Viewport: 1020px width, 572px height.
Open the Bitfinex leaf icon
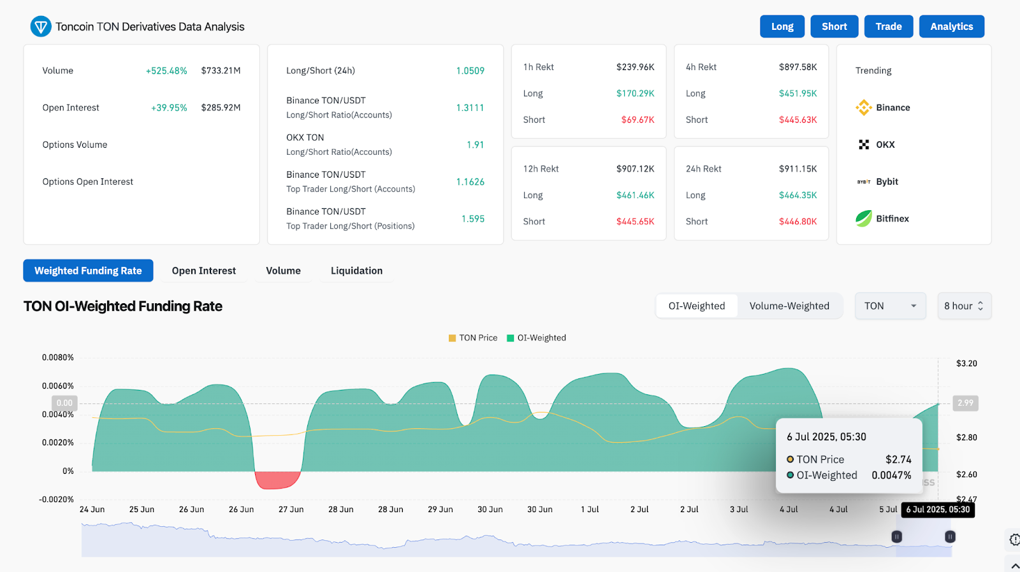(x=864, y=218)
